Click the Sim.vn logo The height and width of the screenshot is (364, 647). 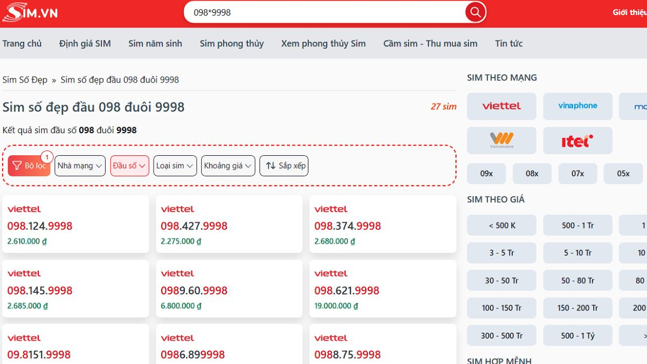click(x=30, y=12)
